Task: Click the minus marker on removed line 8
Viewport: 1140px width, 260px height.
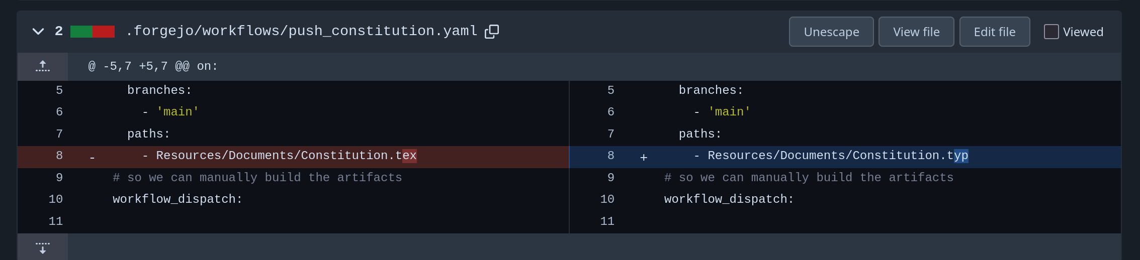Action: click(92, 158)
